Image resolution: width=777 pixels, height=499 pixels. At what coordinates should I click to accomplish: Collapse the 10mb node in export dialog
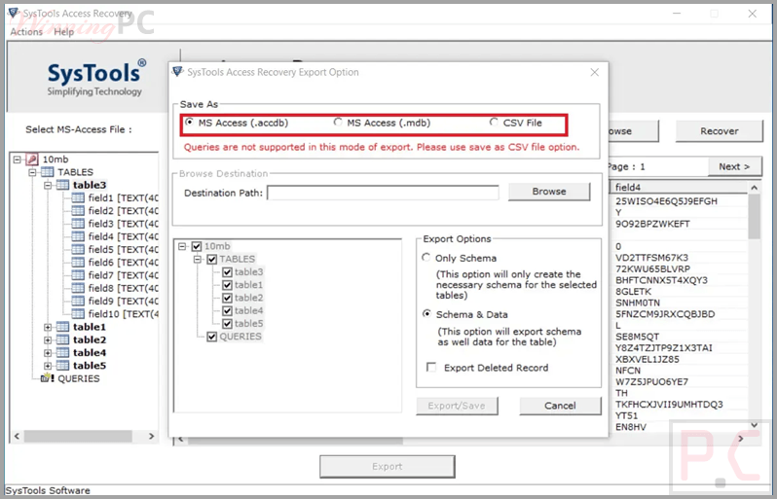pos(182,246)
